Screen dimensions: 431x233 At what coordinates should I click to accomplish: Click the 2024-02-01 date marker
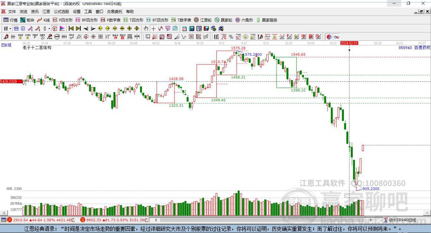pyautogui.click(x=349, y=43)
